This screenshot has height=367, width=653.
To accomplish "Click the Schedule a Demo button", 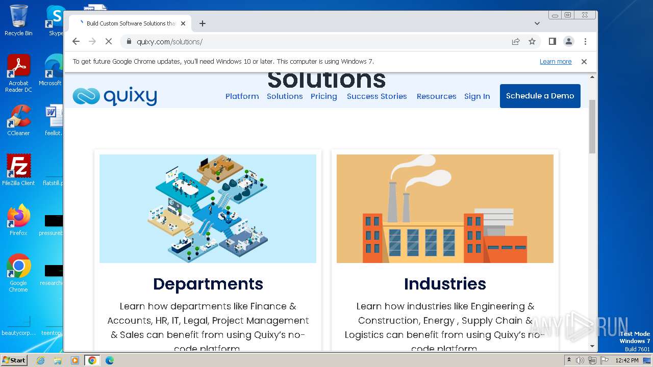I will pyautogui.click(x=540, y=96).
